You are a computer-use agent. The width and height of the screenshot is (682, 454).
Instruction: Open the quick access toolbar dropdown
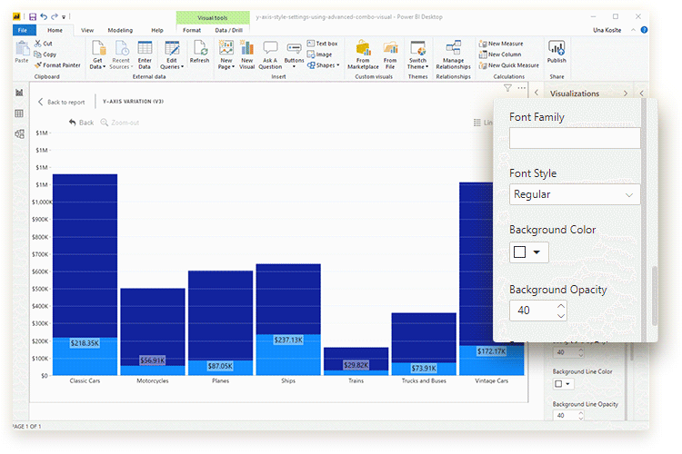[64, 17]
